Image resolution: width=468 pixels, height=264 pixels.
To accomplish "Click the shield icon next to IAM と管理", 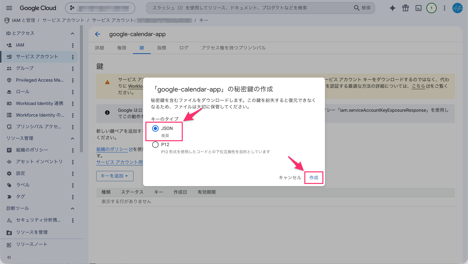I will pyautogui.click(x=7, y=20).
